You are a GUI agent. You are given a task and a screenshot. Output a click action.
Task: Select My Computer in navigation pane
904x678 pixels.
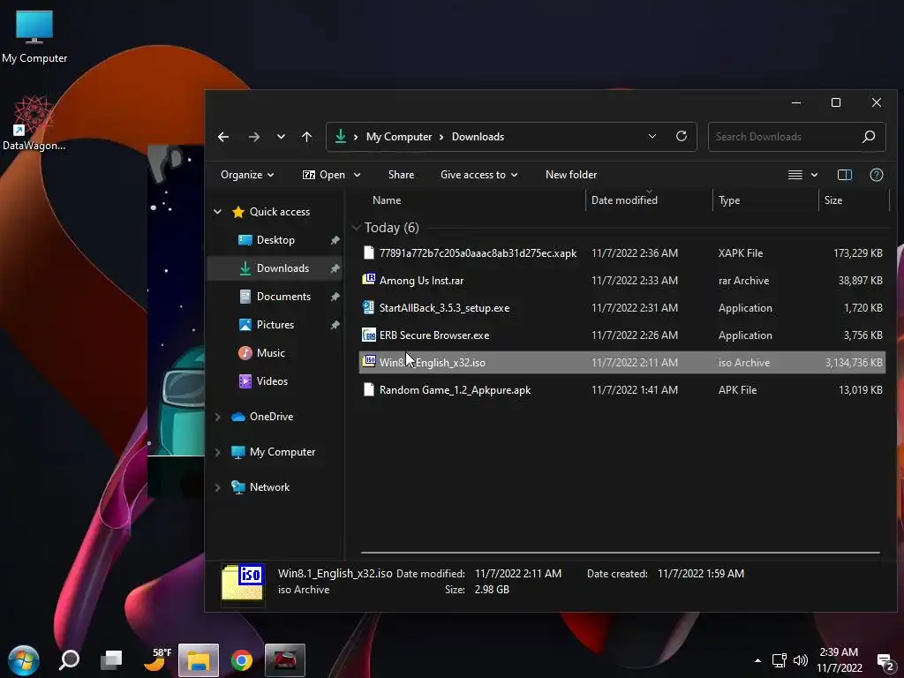[x=274, y=452]
